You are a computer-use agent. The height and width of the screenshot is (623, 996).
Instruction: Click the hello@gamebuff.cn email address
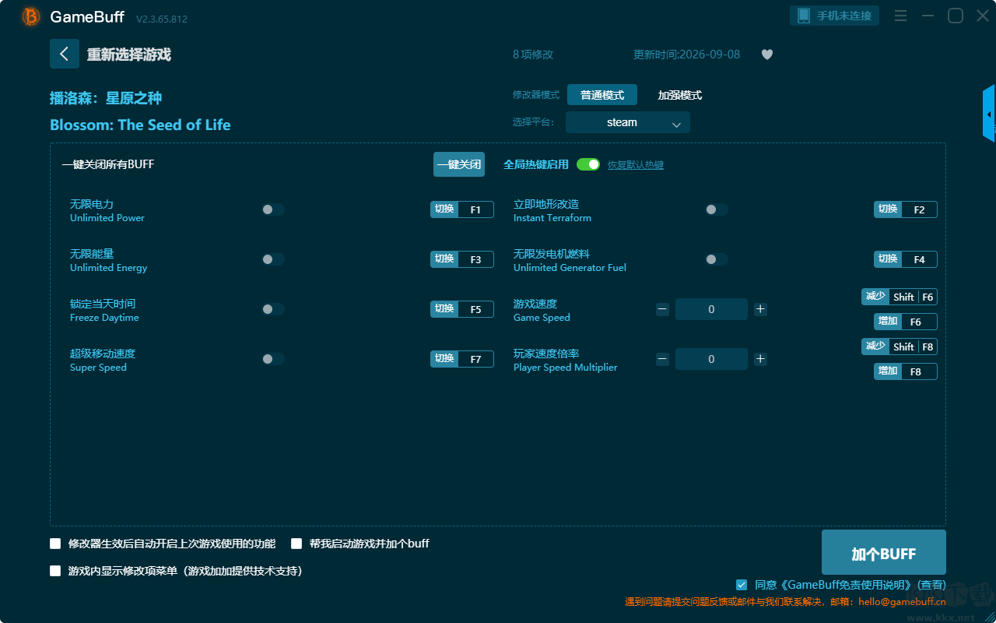pos(903,602)
